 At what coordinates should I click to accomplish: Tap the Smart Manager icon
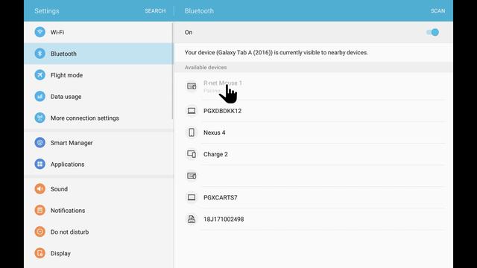coord(40,142)
